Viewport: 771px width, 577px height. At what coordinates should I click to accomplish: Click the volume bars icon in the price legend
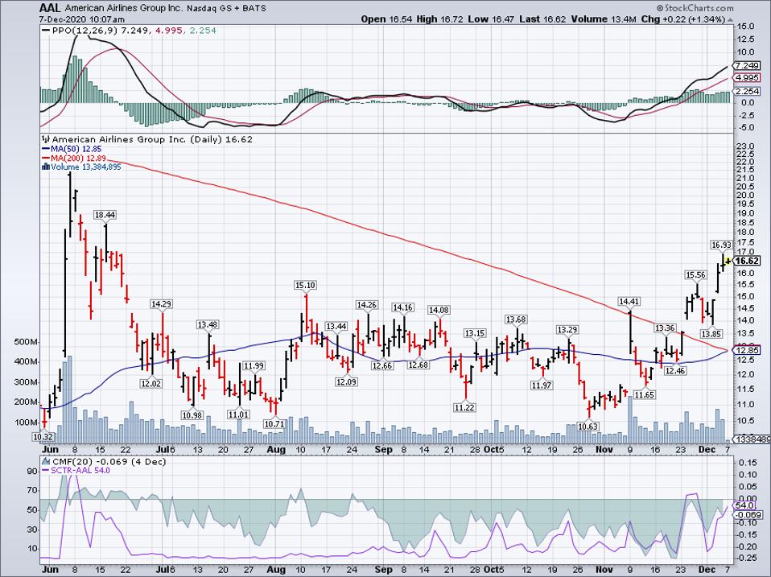tap(46, 167)
